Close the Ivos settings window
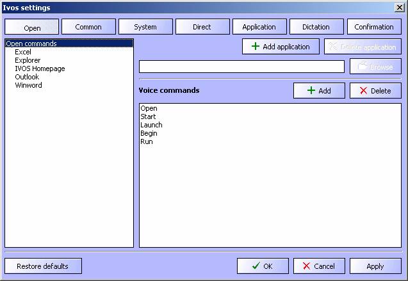Viewport: 408px width, 281px height. (x=400, y=7)
